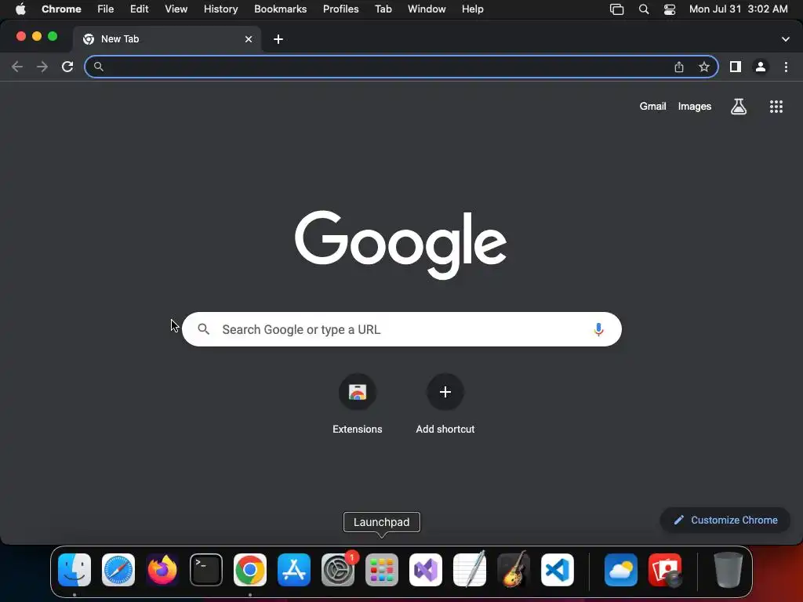Screen dimensions: 803x602
Task: Reload the current page
Action: (x=67, y=67)
